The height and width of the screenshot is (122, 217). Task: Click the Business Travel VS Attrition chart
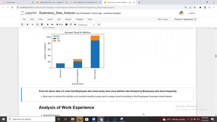coord(75,58)
